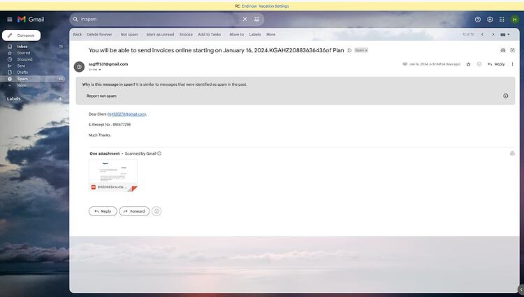The width and height of the screenshot is (524, 297).
Task: Remove the Spam label chip
Action: (x=366, y=50)
